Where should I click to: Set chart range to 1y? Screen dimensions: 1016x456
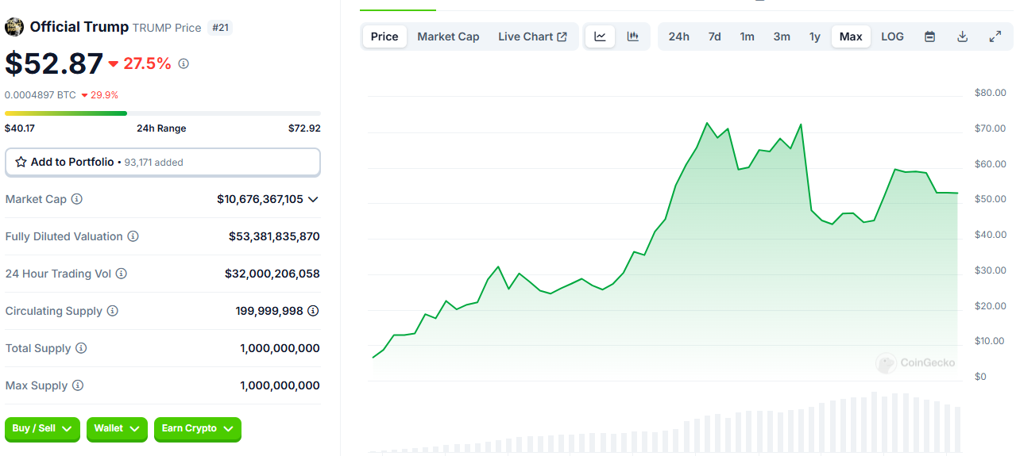point(815,36)
